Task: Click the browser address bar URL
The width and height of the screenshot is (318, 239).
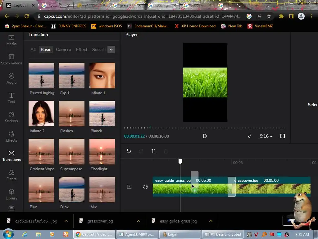Action: (x=143, y=16)
